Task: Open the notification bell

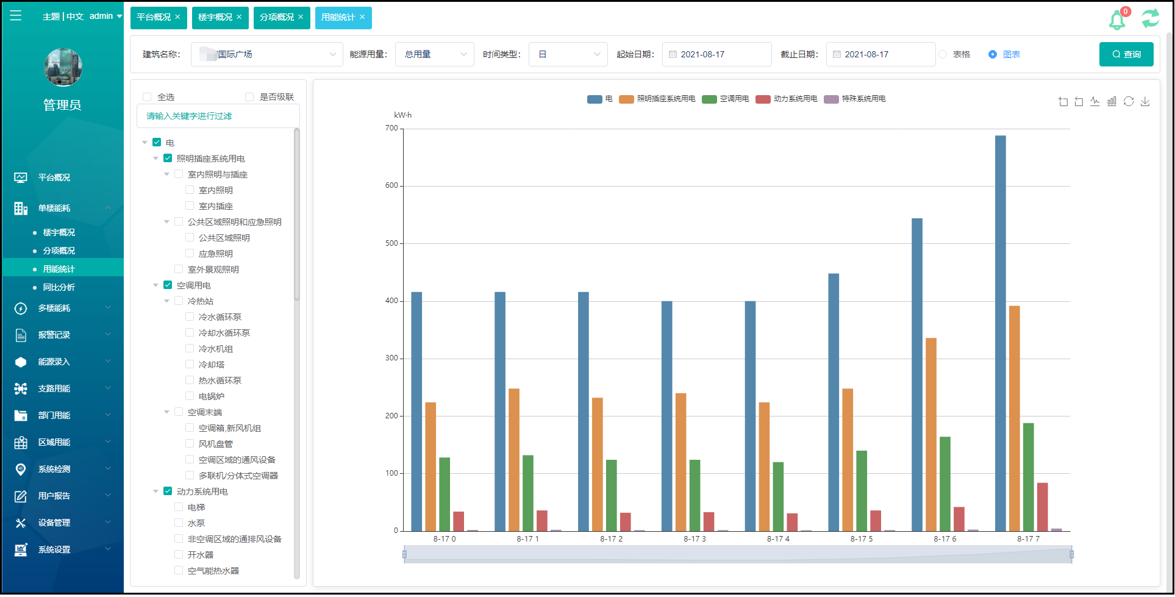Action: click(x=1117, y=20)
